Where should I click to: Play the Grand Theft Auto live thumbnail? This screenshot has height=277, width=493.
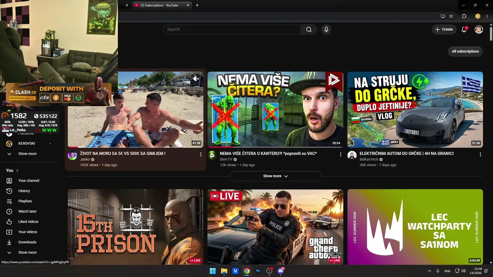(275, 227)
